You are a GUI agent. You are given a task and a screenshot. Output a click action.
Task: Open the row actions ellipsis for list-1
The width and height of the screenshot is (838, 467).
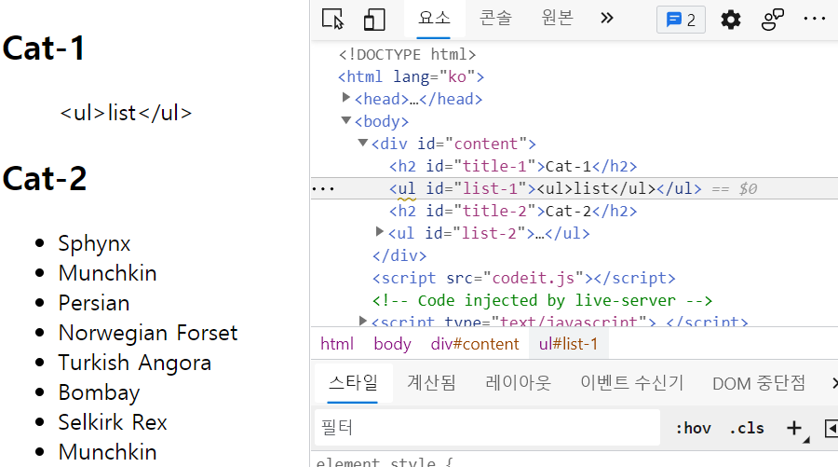click(x=323, y=189)
